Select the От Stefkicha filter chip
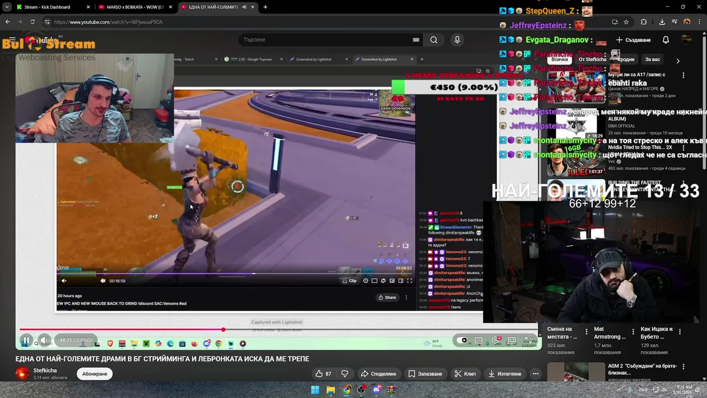Screen dimensions: 707x398 593,59
